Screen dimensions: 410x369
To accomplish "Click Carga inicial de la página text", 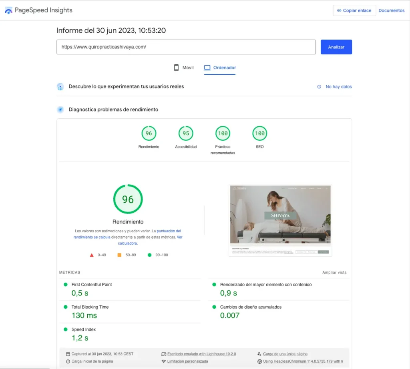I will pyautogui.click(x=92, y=361).
